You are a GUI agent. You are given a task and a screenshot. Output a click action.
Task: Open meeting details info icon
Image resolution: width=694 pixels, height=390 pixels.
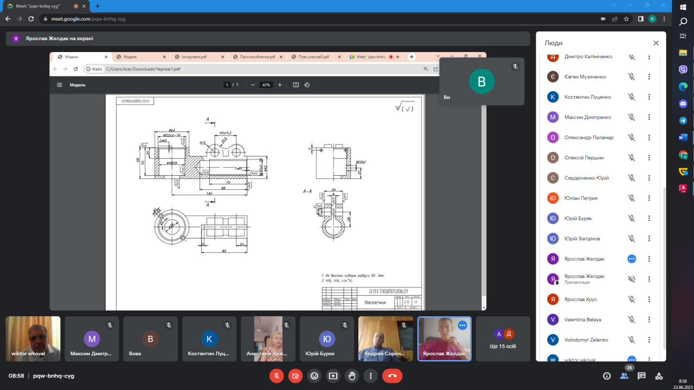607,375
